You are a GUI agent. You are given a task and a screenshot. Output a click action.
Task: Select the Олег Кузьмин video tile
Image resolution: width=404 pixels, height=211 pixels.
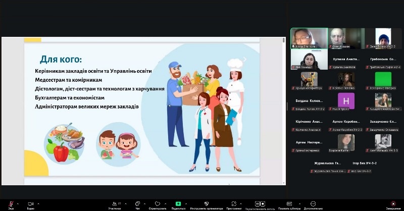(346, 38)
